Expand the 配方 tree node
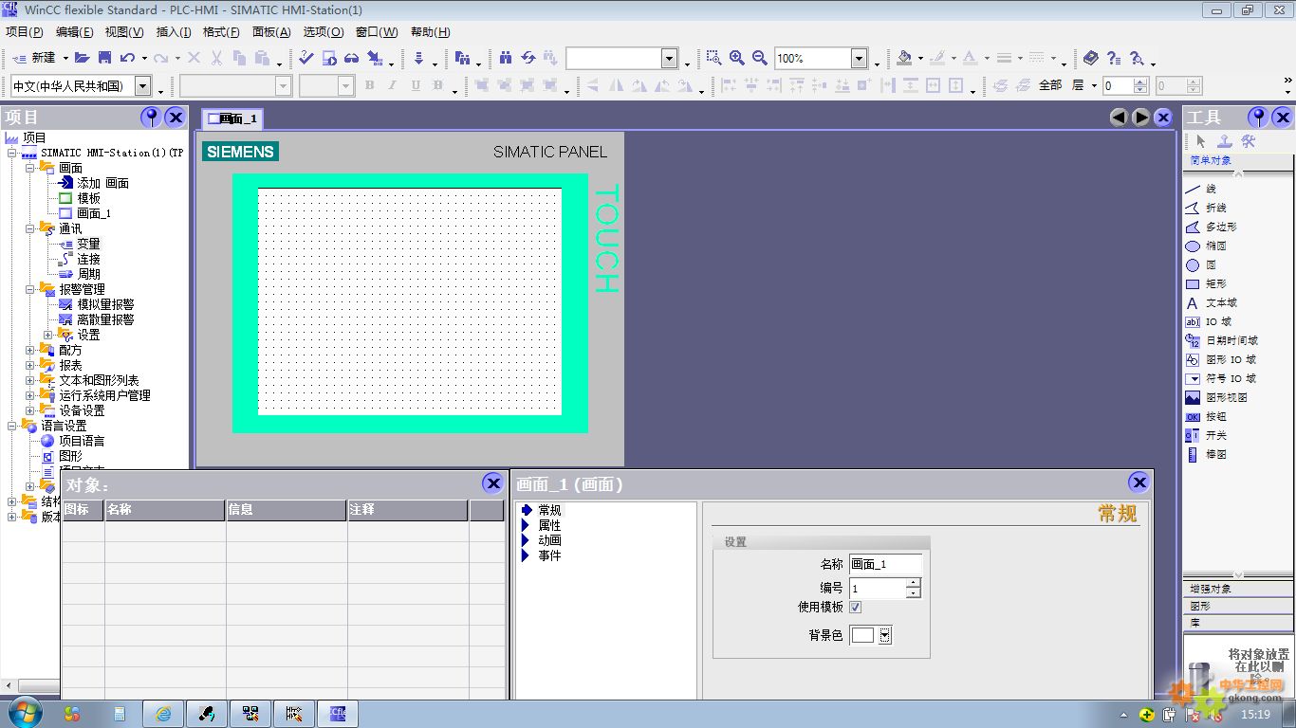1296x728 pixels. pos(30,350)
